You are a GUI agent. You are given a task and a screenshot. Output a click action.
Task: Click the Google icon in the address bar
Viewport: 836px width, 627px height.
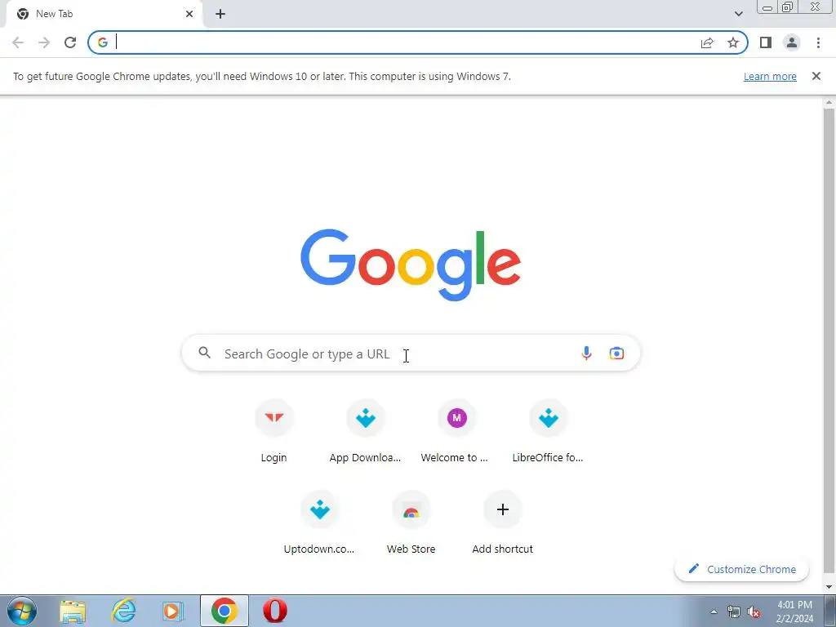(102, 42)
